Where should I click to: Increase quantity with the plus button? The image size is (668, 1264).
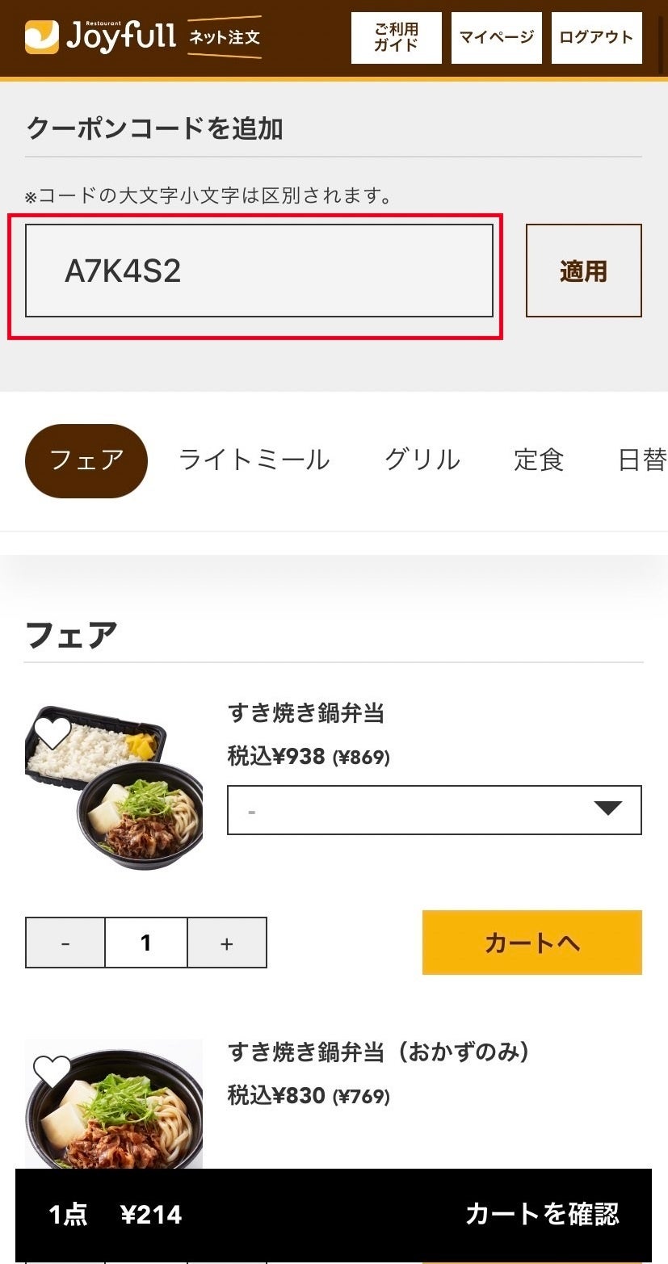(227, 943)
